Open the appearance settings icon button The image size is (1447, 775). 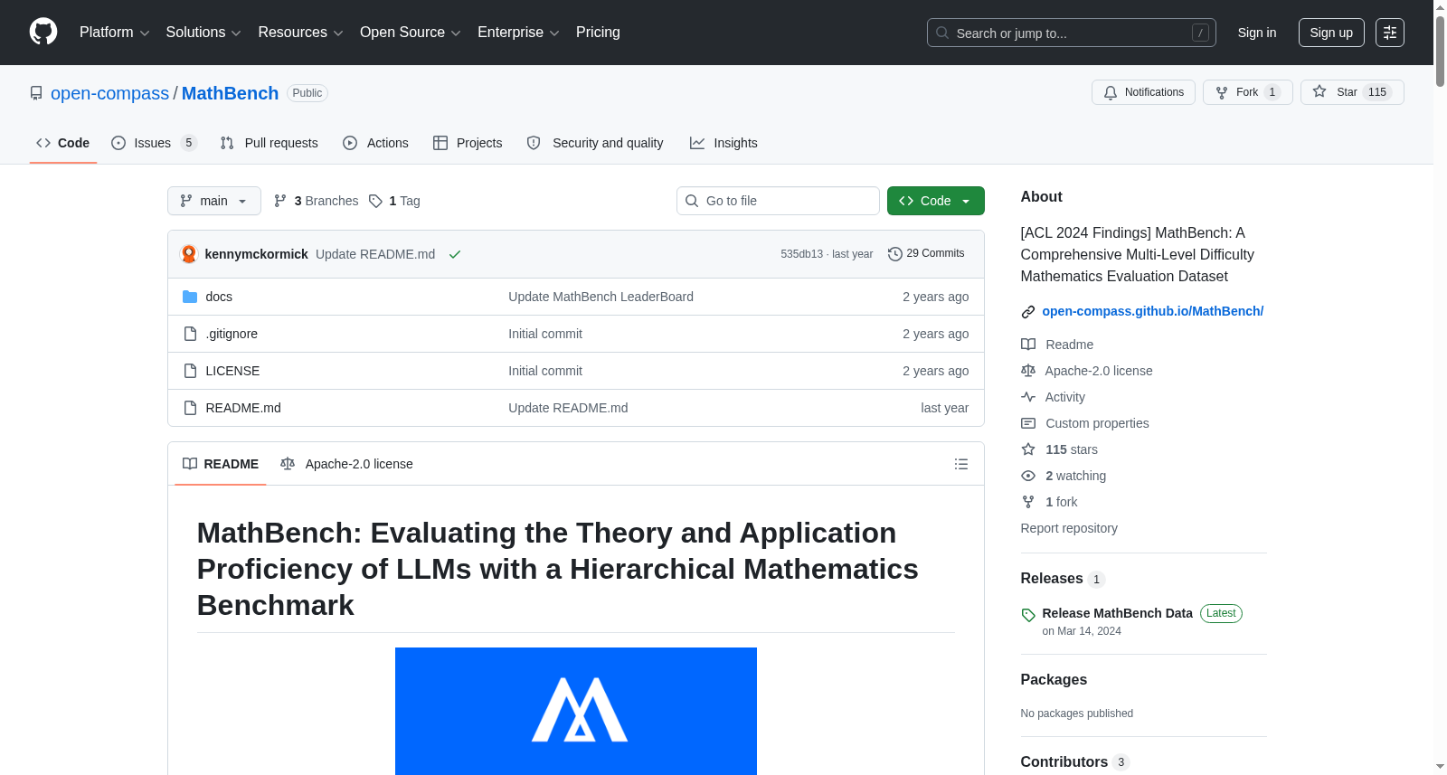(1390, 33)
